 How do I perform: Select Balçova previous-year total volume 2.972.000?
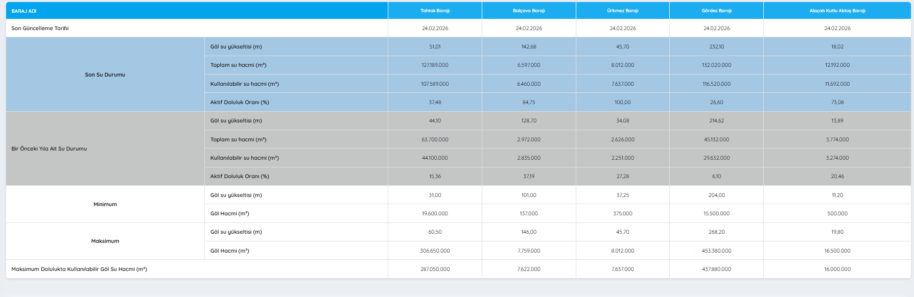click(529, 140)
